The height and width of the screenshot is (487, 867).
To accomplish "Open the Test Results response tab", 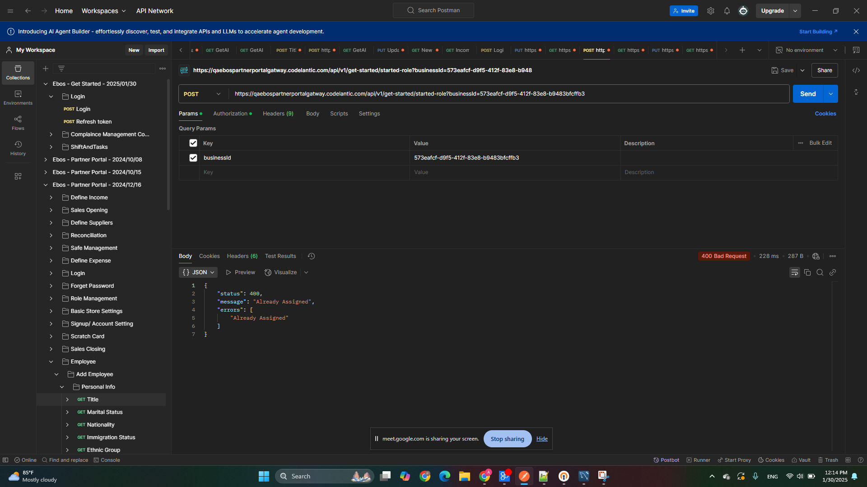I will coord(280,256).
